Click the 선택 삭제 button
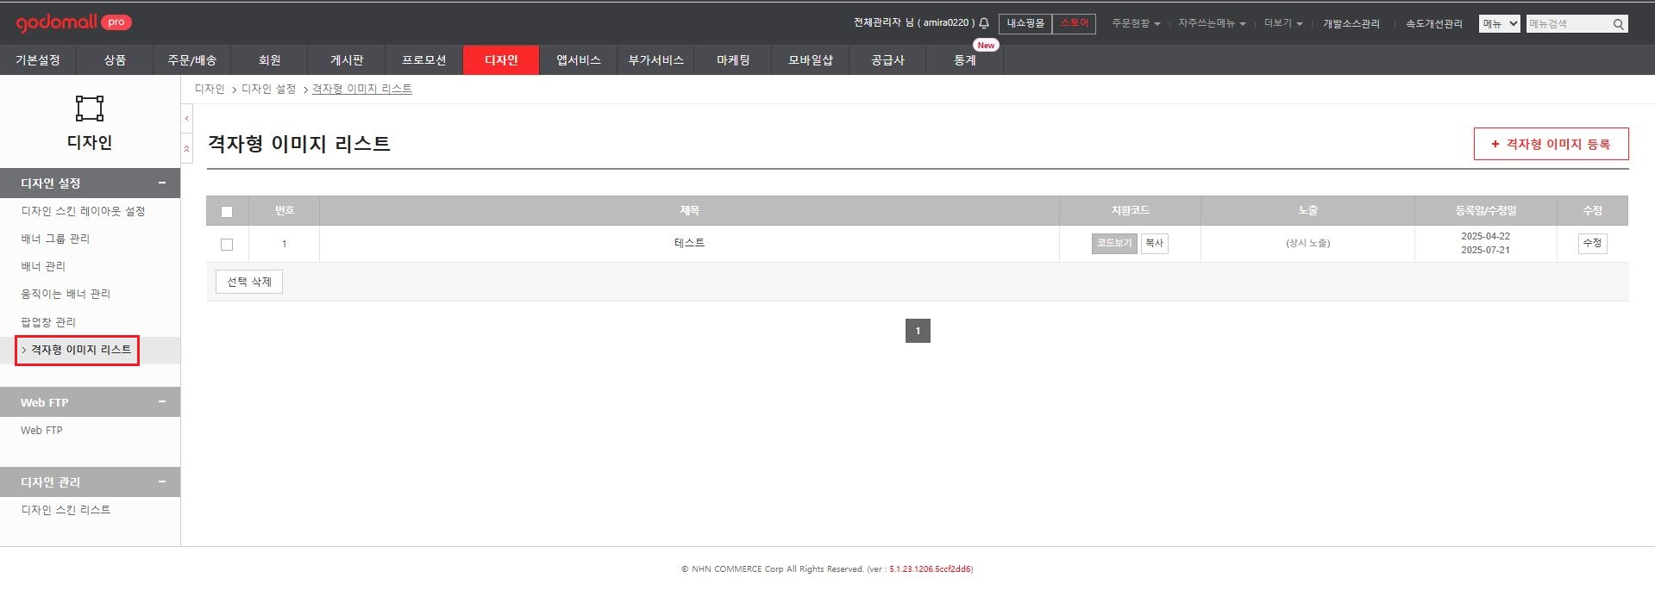The image size is (1655, 609). (249, 282)
